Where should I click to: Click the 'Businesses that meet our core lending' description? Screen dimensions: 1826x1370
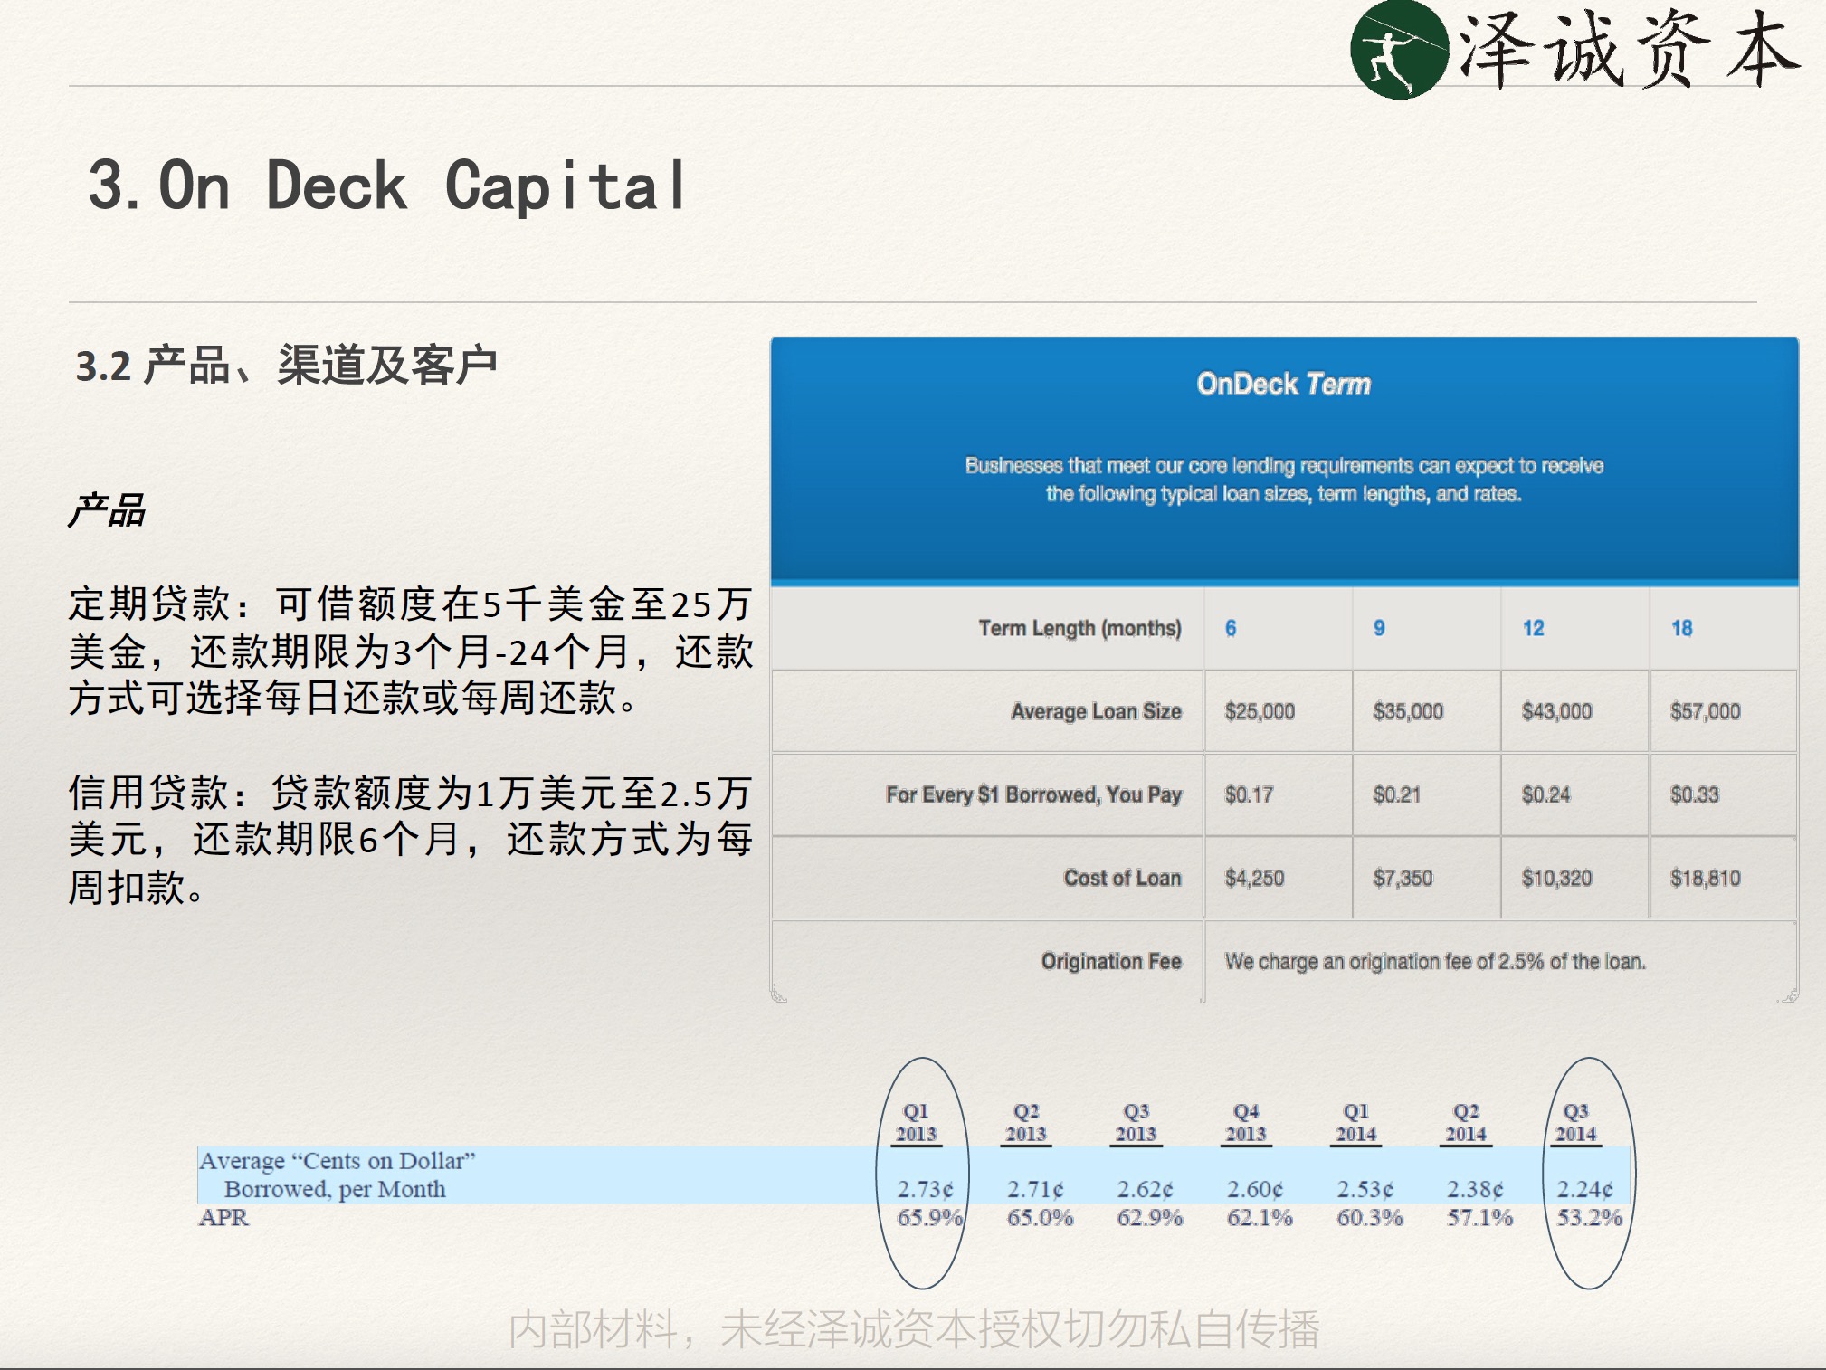tap(1283, 480)
